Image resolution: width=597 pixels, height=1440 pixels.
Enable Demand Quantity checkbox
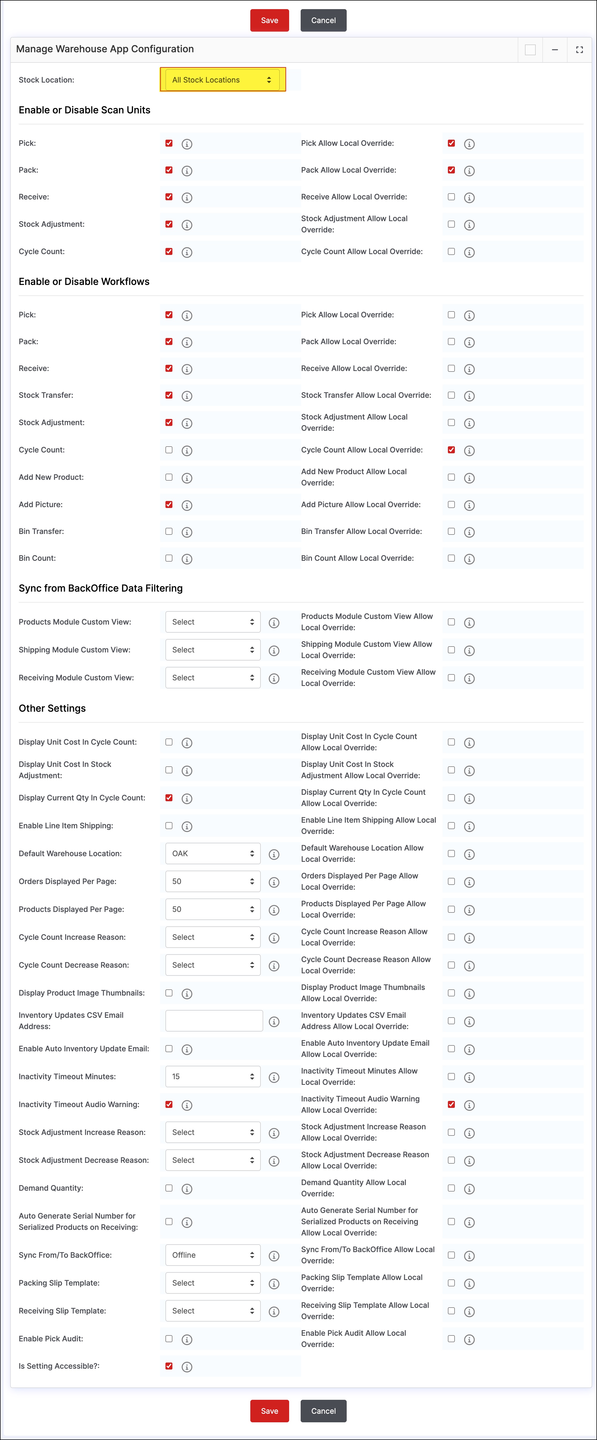click(169, 1188)
